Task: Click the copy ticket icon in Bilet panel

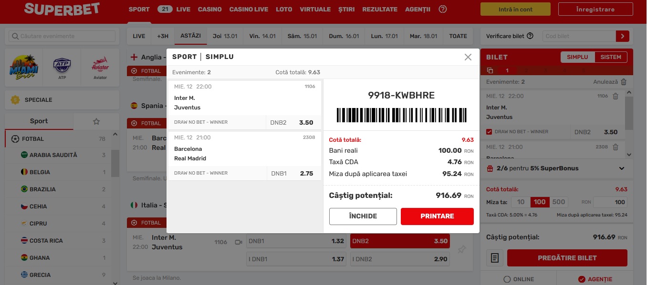Action: click(x=490, y=70)
